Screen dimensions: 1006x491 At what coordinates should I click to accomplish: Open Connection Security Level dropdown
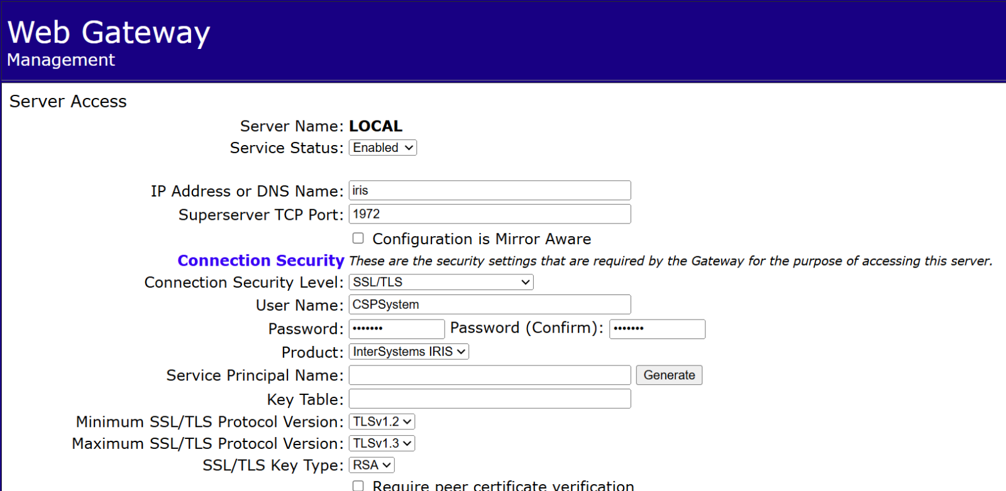[x=441, y=282]
